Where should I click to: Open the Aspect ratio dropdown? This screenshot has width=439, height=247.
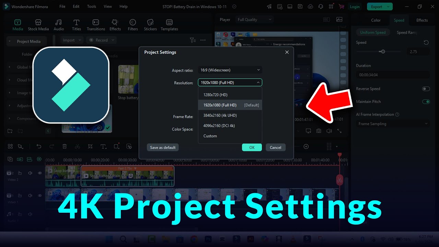point(230,70)
